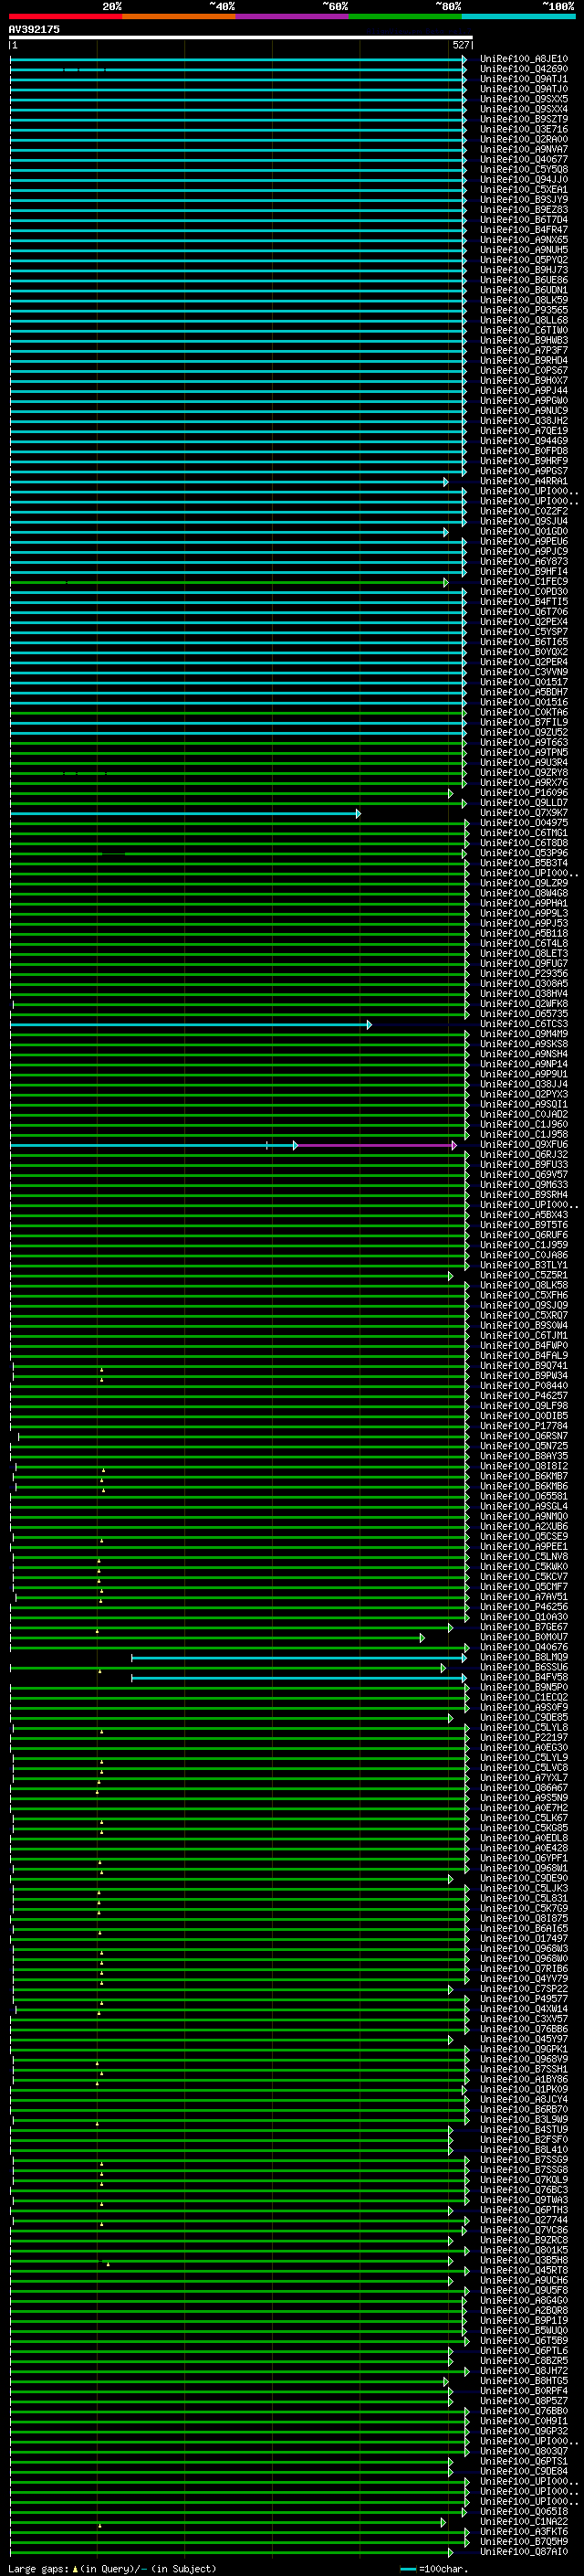Click hit label UniRef100_B3TLY1
Image resolution: width=584 pixels, height=2576 pixels.
pos(524,1265)
